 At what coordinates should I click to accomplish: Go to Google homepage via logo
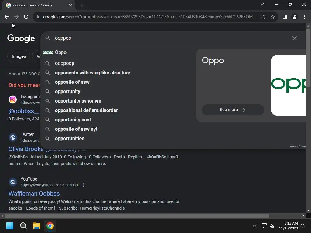click(21, 39)
